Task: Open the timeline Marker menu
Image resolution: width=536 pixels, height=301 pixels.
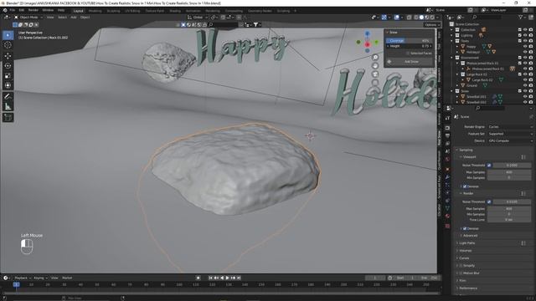Action: [x=67, y=278]
